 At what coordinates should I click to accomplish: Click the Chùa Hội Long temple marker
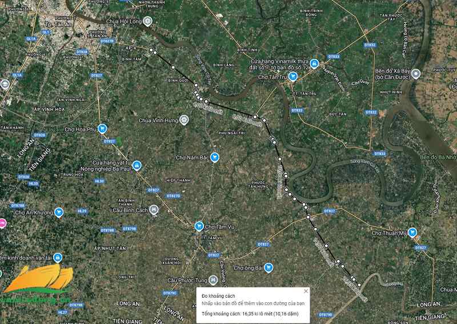pyautogui.click(x=147, y=22)
